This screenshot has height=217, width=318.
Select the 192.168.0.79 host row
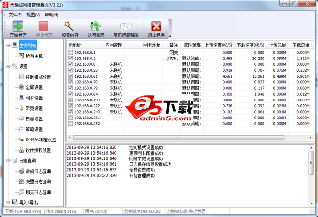[189, 88]
